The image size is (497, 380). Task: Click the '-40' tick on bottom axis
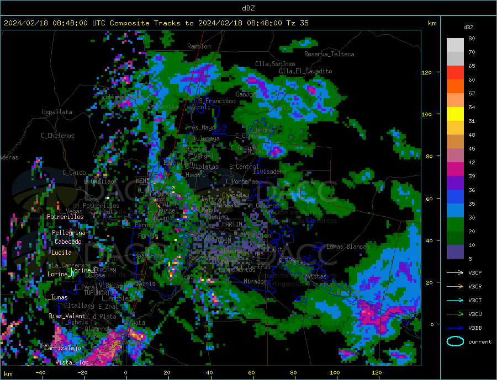click(40, 373)
